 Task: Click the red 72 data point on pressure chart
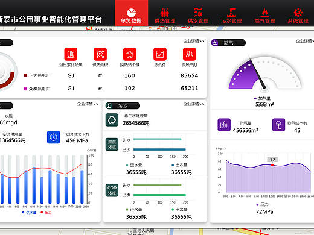(272, 165)
